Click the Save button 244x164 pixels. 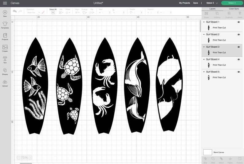click(195, 3)
